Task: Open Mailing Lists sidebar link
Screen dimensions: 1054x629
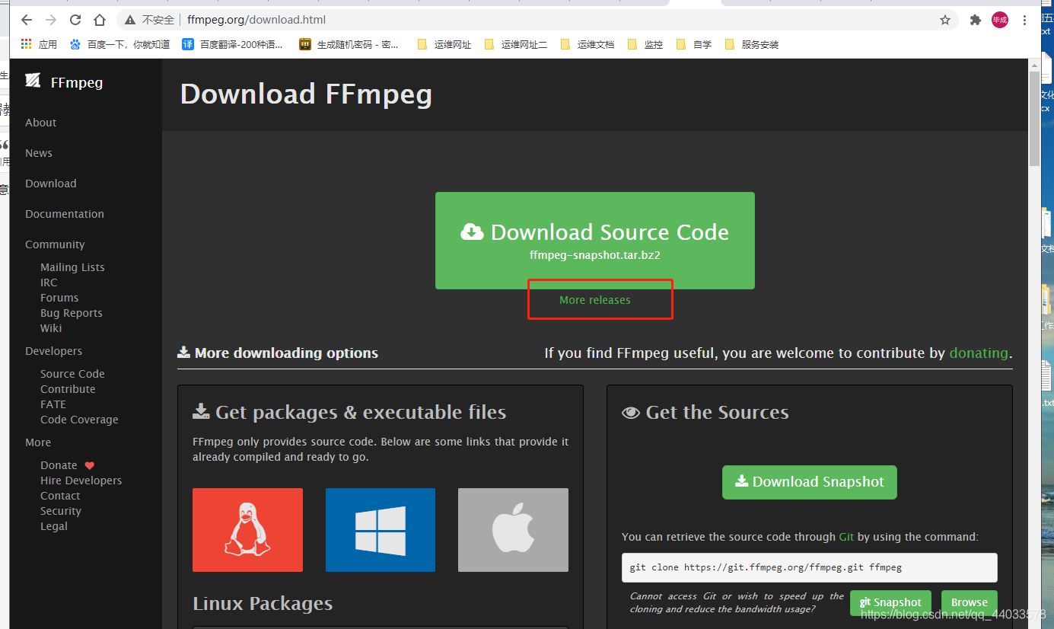Action: point(72,267)
